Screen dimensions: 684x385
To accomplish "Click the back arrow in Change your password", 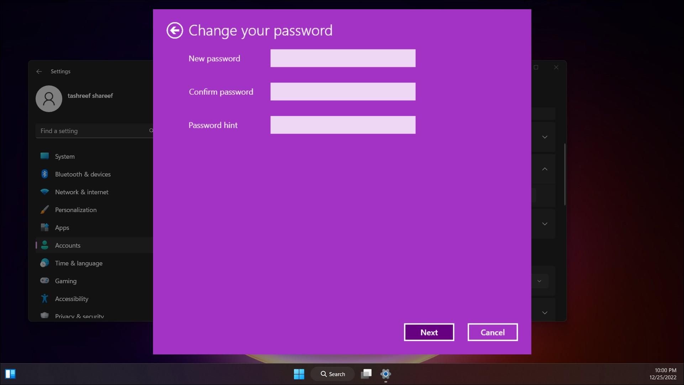I will point(174,30).
